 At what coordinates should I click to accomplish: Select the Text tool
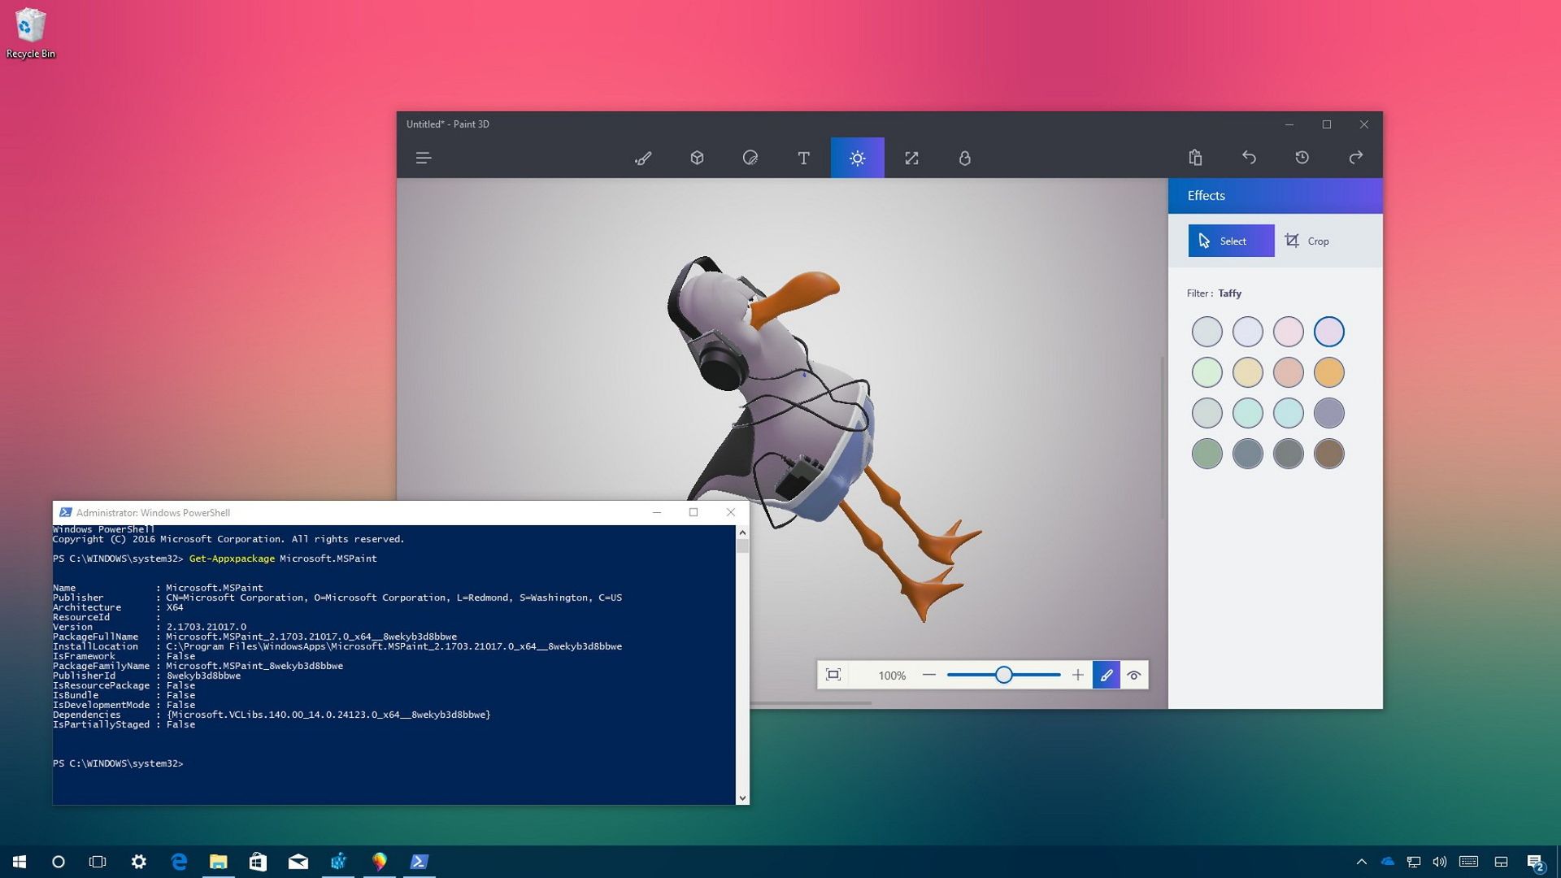pos(803,158)
